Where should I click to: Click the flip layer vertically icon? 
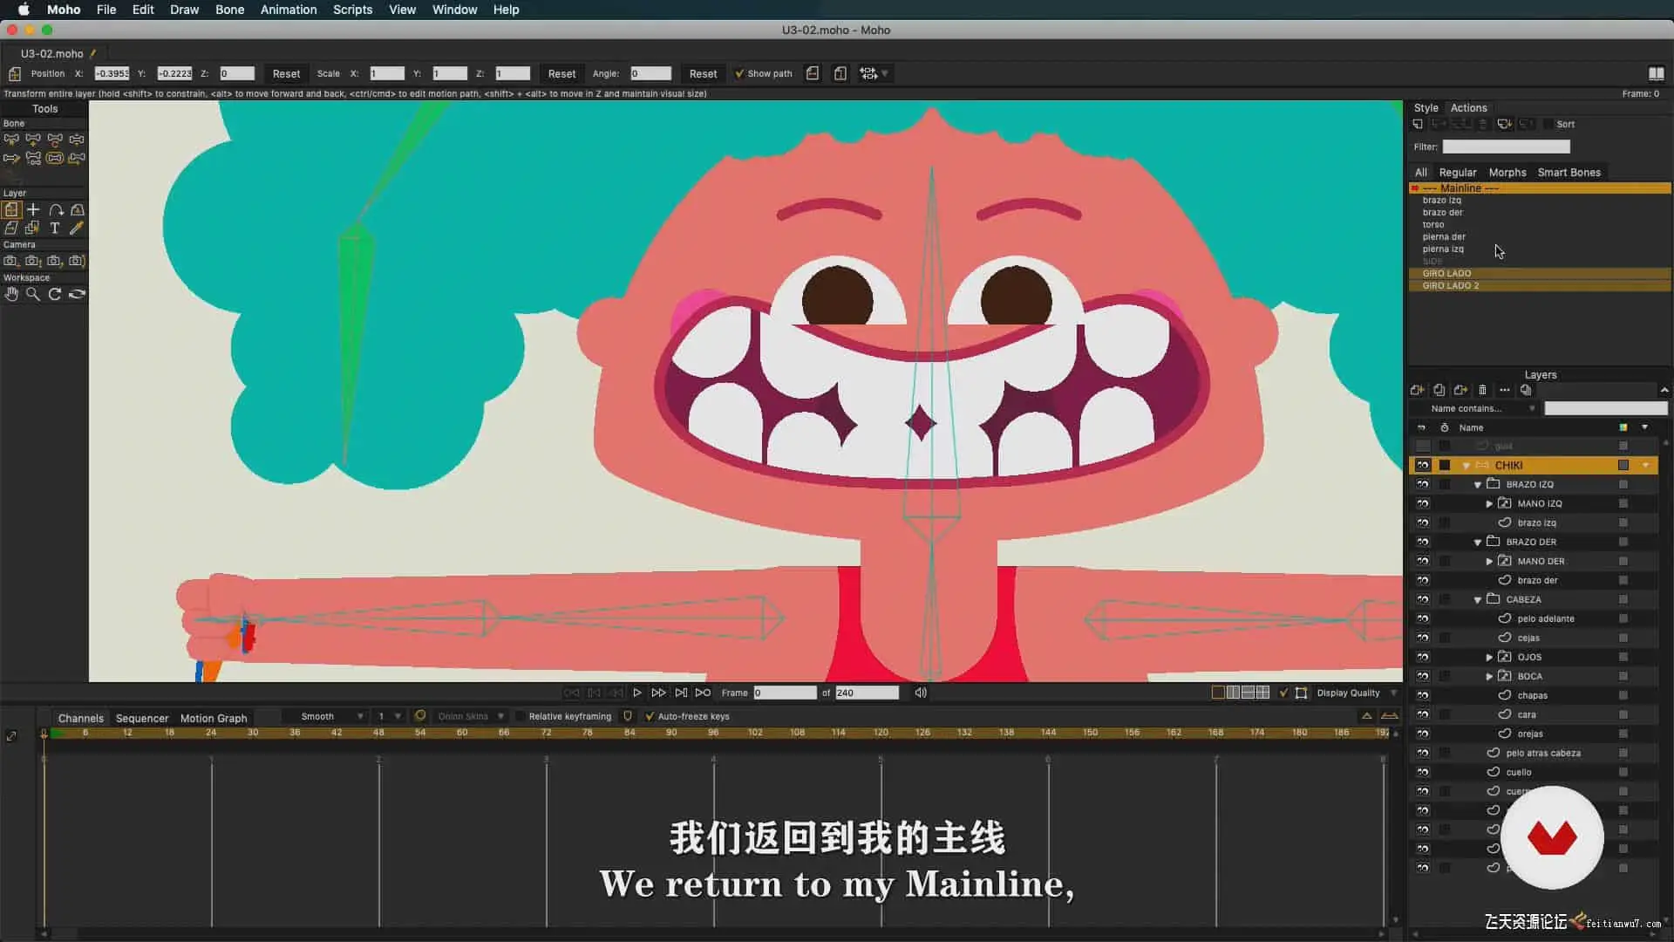[x=840, y=73]
